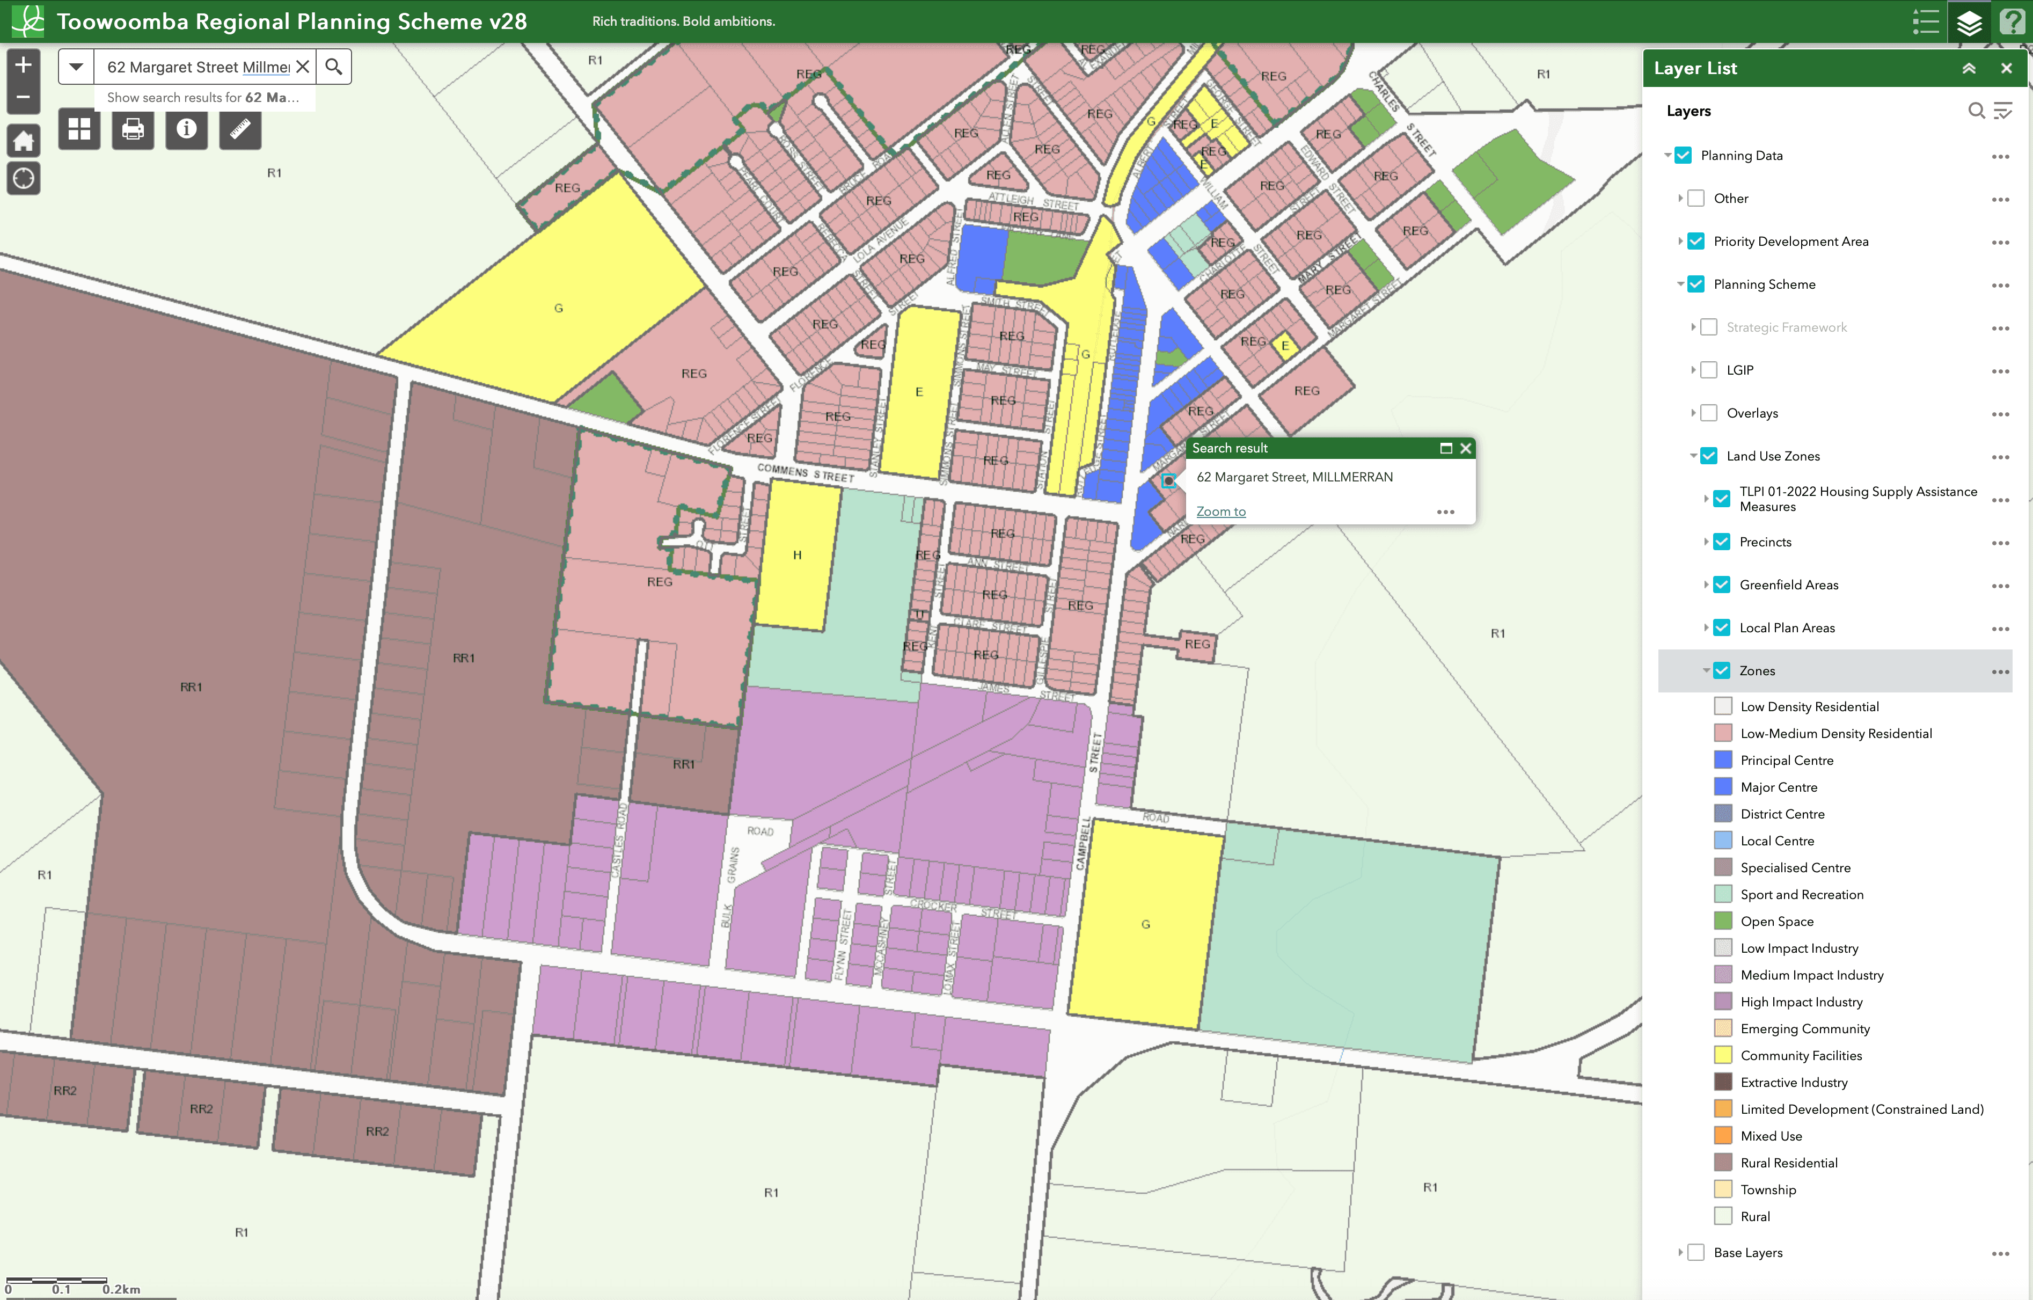Open options menu for Land Use Zones
This screenshot has height=1300, width=2033.
pyautogui.click(x=2000, y=457)
